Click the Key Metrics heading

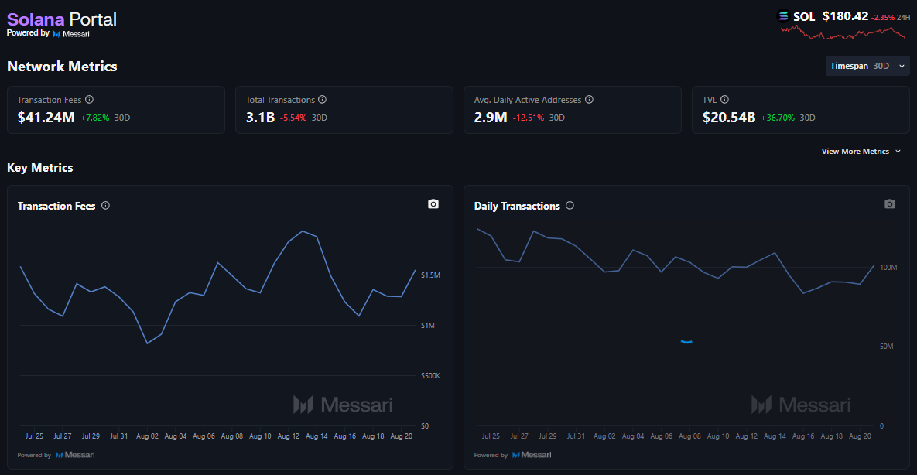pyautogui.click(x=39, y=168)
